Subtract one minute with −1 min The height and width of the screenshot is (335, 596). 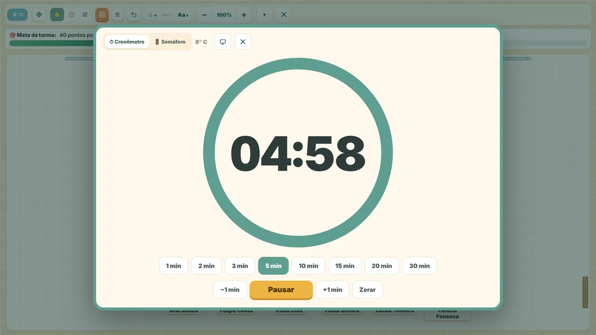230,289
